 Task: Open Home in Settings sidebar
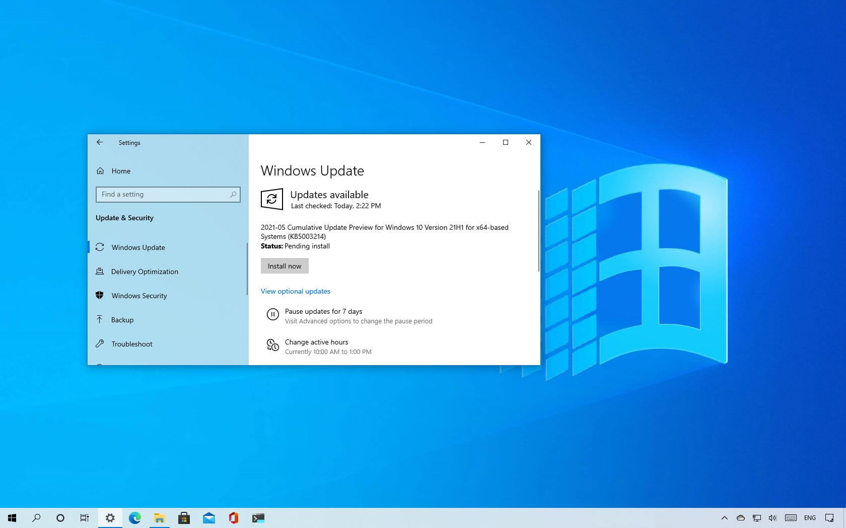(121, 171)
